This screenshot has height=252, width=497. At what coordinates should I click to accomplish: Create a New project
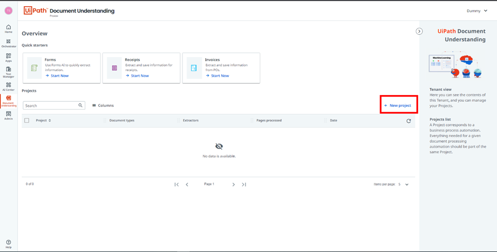click(x=398, y=106)
